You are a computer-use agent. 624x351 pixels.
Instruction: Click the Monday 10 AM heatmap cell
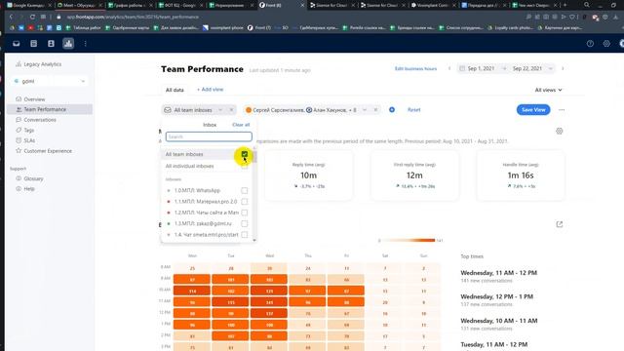pos(192,291)
